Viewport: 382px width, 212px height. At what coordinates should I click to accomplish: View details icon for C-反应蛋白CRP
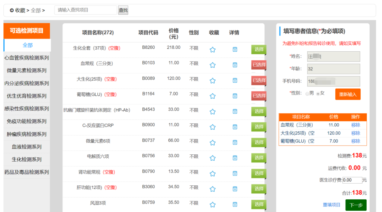tap(235, 127)
